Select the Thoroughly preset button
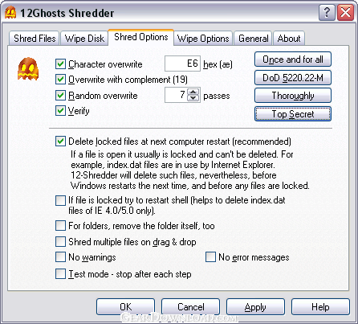358x324 pixels. (x=293, y=96)
